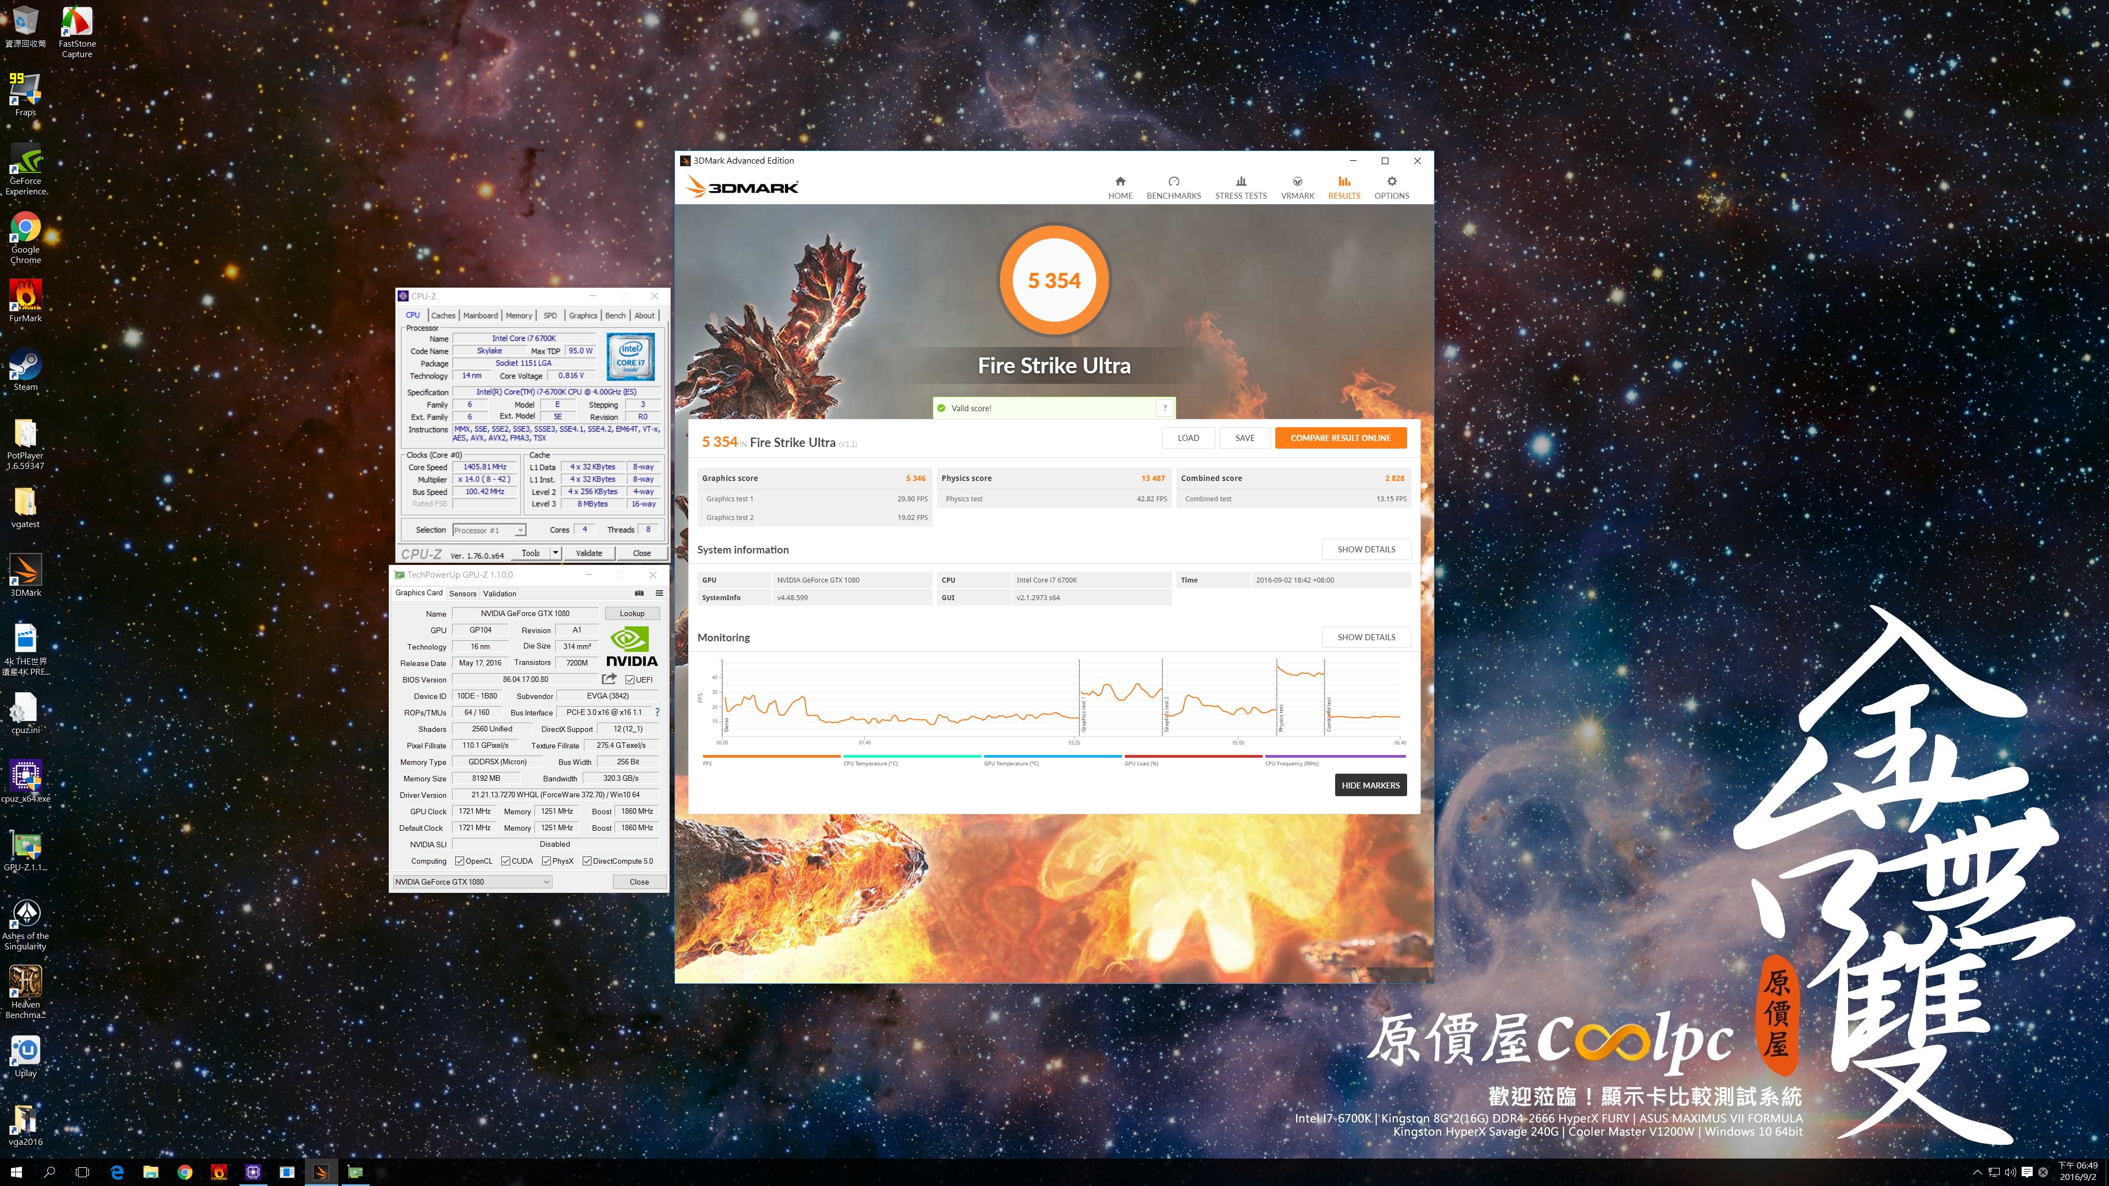This screenshot has width=2109, height=1186.
Task: Open the VRMARK section
Action: click(1297, 187)
